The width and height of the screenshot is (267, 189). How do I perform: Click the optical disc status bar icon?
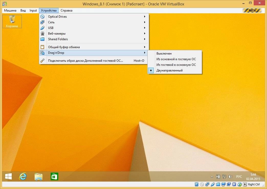click(x=202, y=184)
